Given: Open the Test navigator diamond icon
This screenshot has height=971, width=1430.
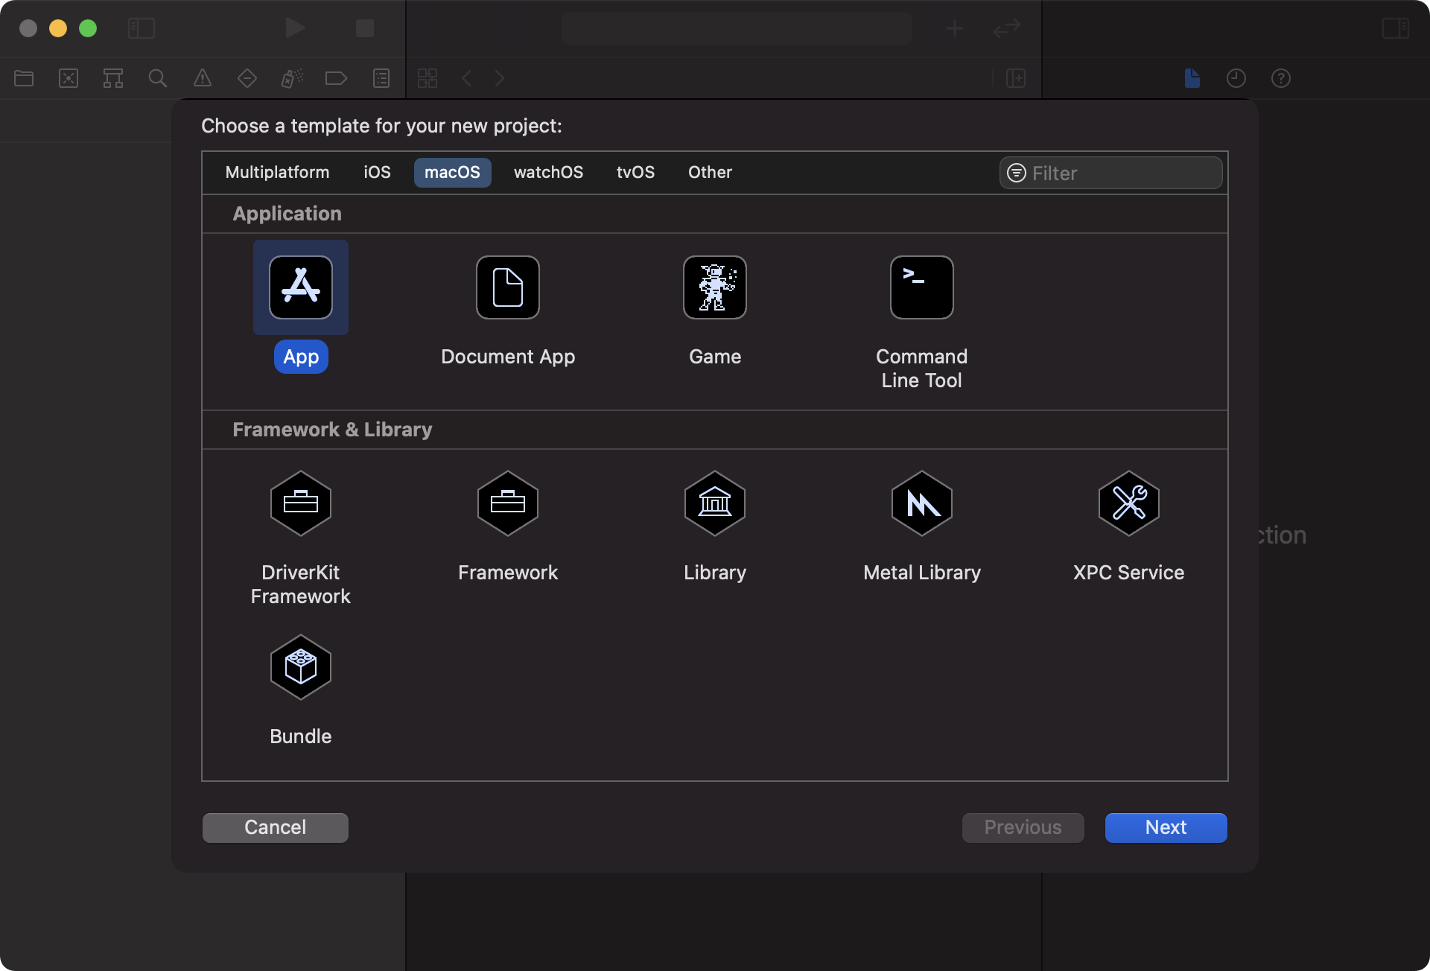Looking at the screenshot, I should coord(247,78).
